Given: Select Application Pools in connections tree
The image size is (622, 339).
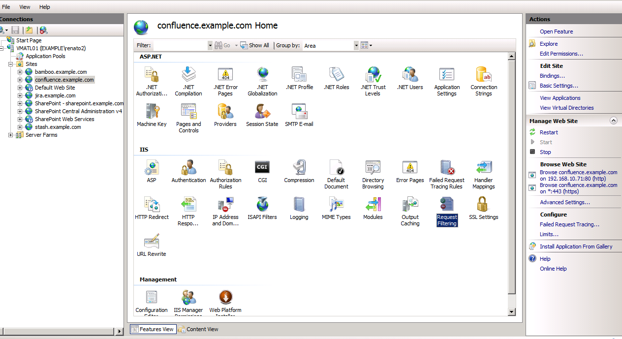Looking at the screenshot, I should [45, 56].
